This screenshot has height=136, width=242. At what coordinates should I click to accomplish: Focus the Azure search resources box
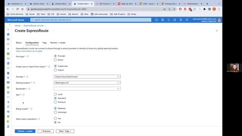[91, 20]
